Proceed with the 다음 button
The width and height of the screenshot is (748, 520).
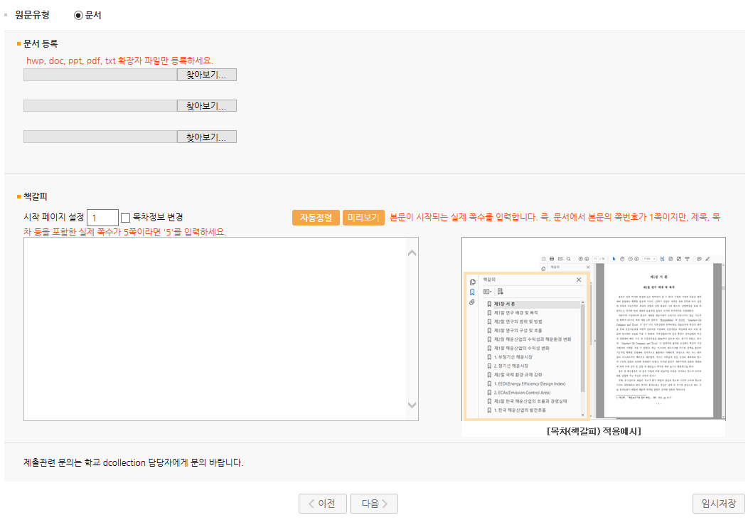coord(373,504)
